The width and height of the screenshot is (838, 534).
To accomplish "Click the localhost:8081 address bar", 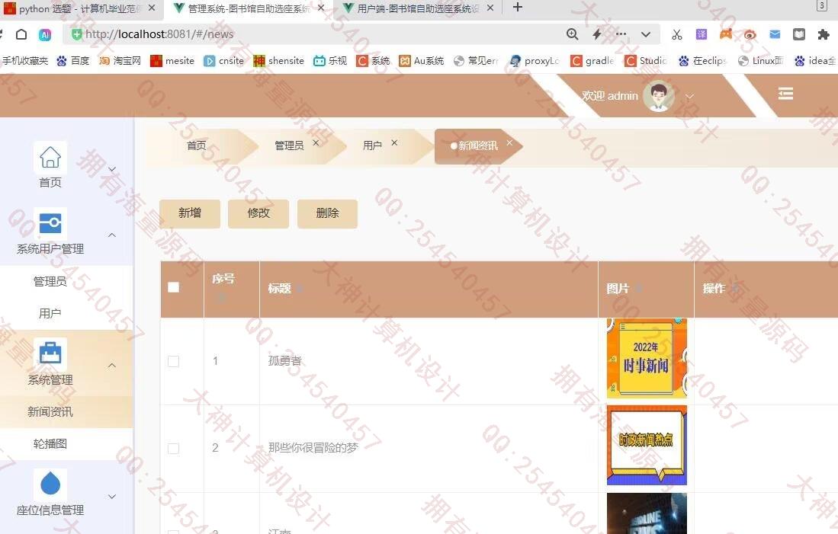I will (x=321, y=34).
